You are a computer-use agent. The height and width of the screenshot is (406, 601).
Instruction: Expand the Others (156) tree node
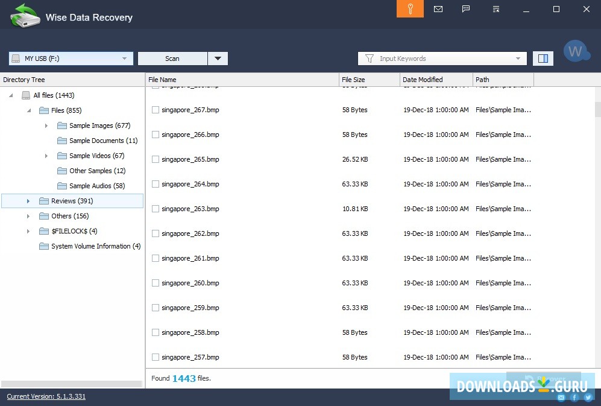28,216
